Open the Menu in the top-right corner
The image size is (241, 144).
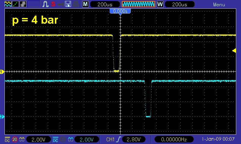click(x=219, y=4)
